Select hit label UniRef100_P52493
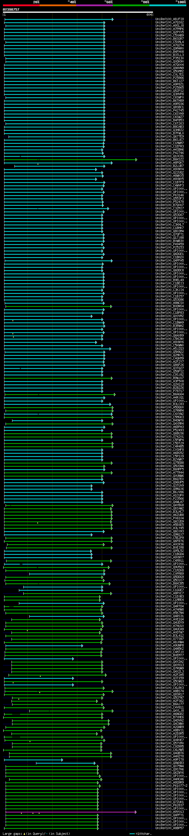The image size is (189, 836). tap(170, 430)
